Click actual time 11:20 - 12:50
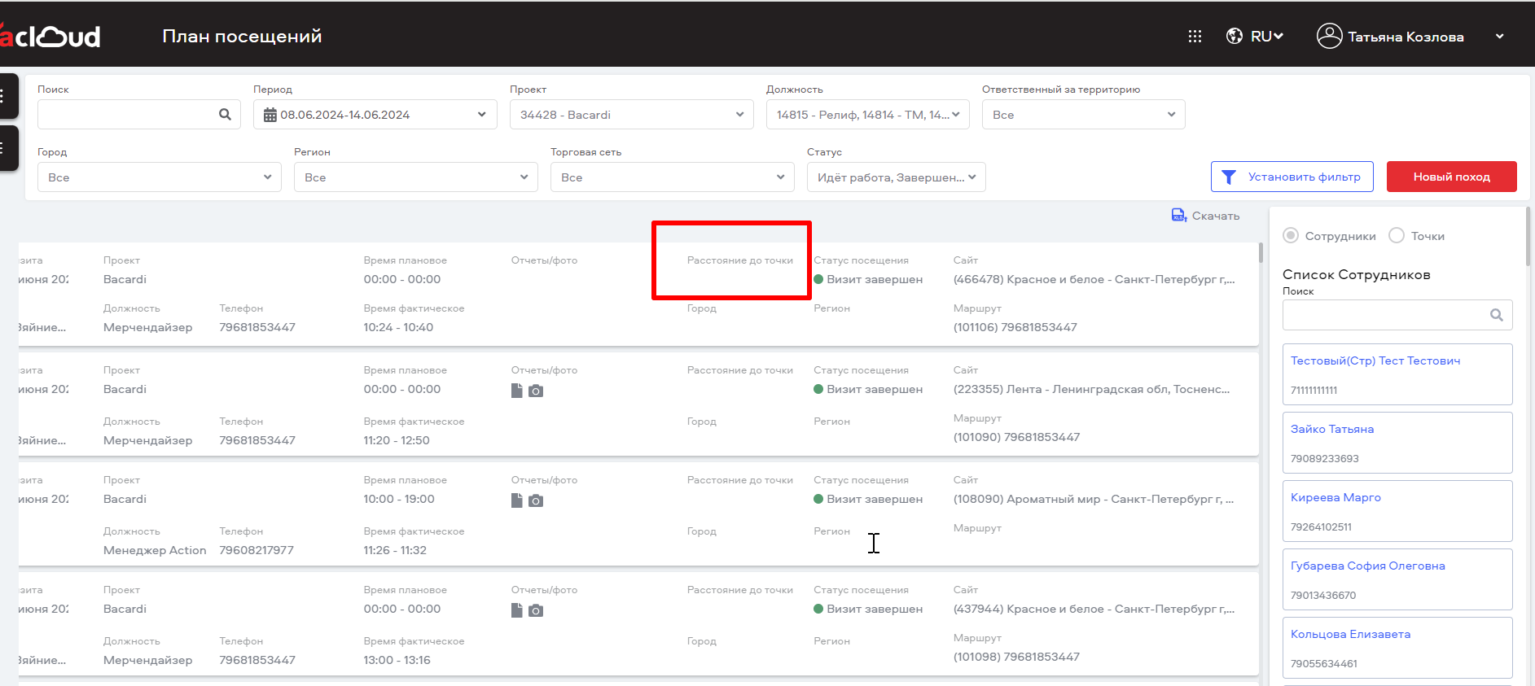This screenshot has width=1535, height=686. click(x=397, y=440)
